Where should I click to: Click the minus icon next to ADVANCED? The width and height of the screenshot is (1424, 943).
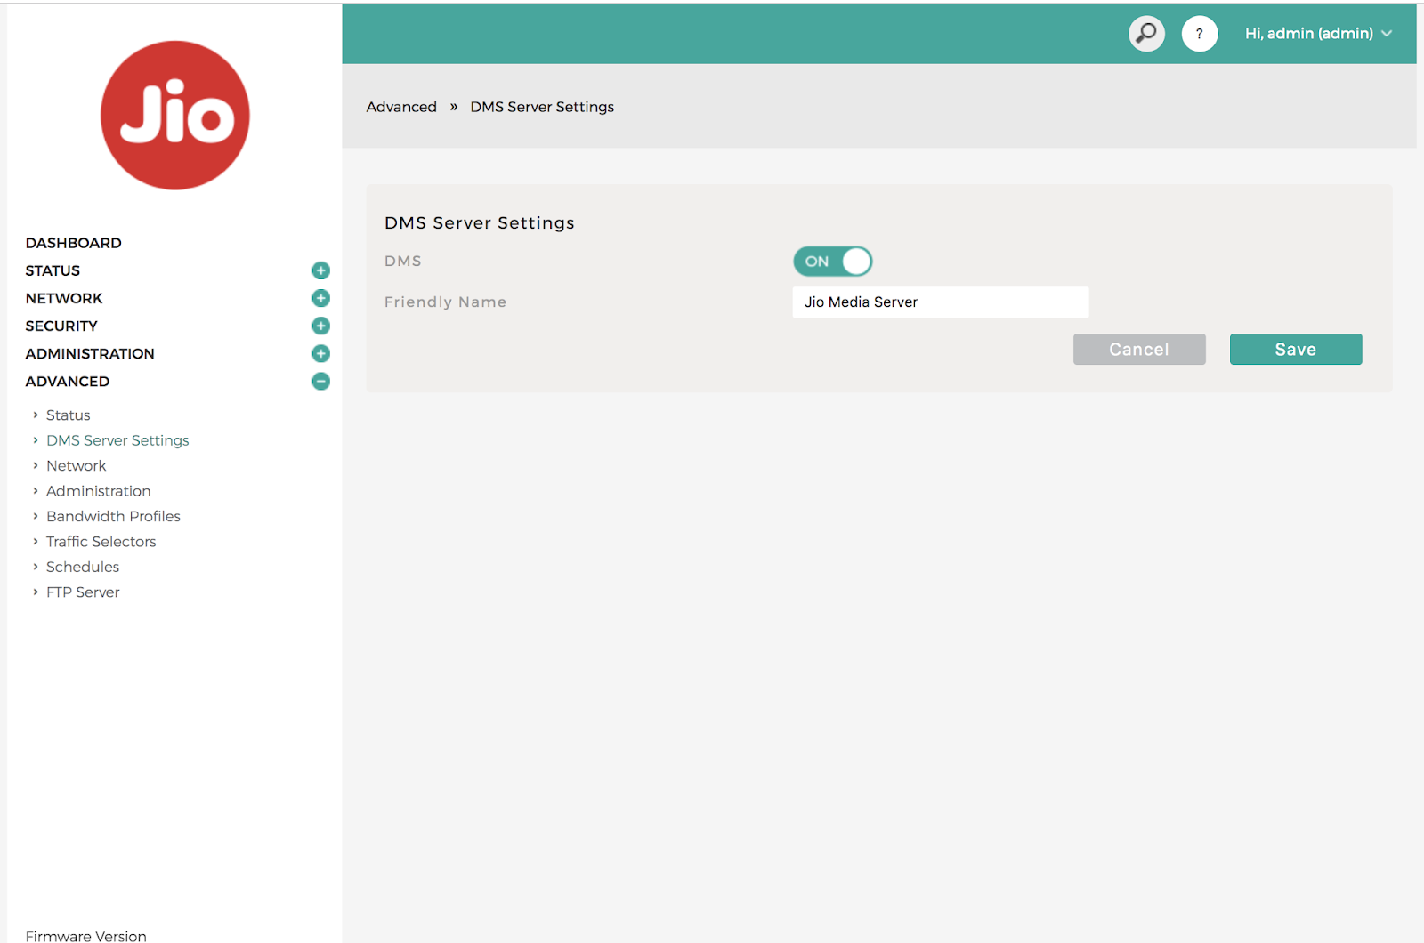click(320, 381)
